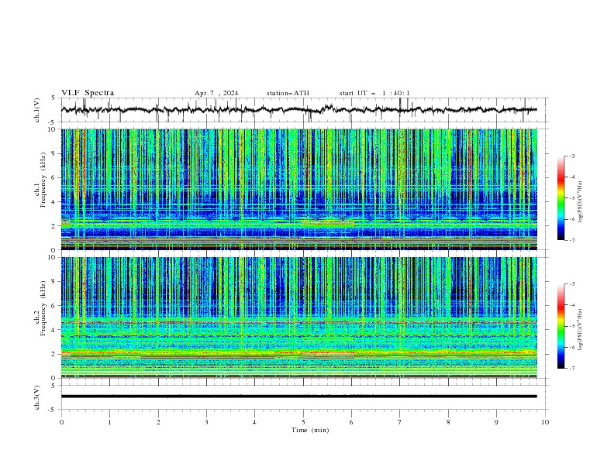Click the ch.1 "Frequency (kHz)" axis label
The image size is (614, 474).
click(43, 179)
